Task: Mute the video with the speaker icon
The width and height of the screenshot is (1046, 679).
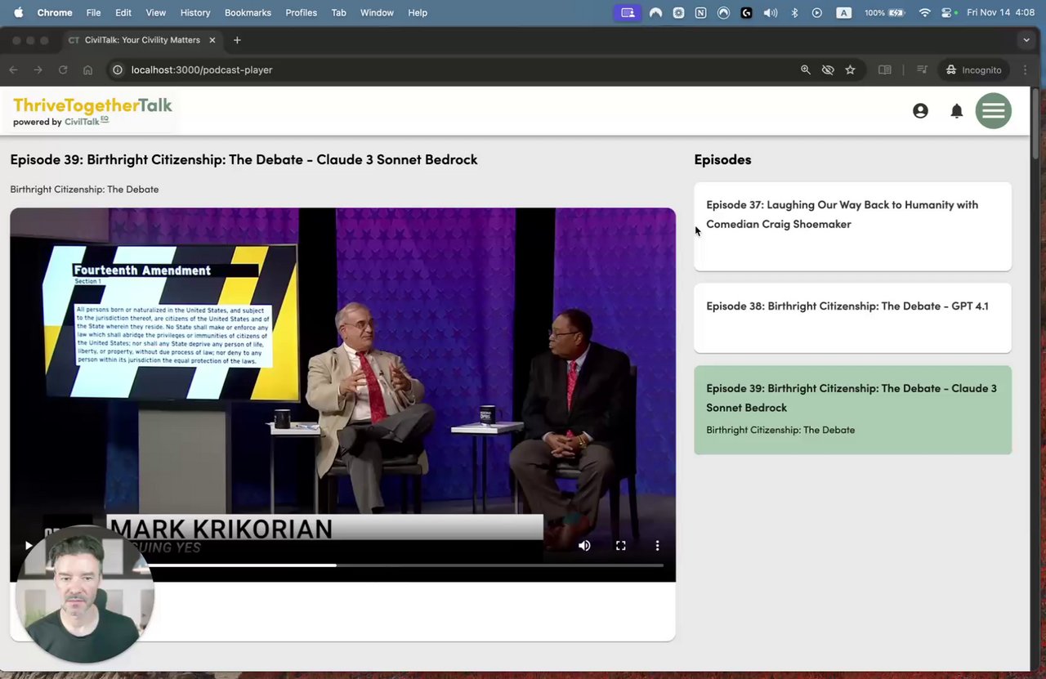Action: (584, 546)
